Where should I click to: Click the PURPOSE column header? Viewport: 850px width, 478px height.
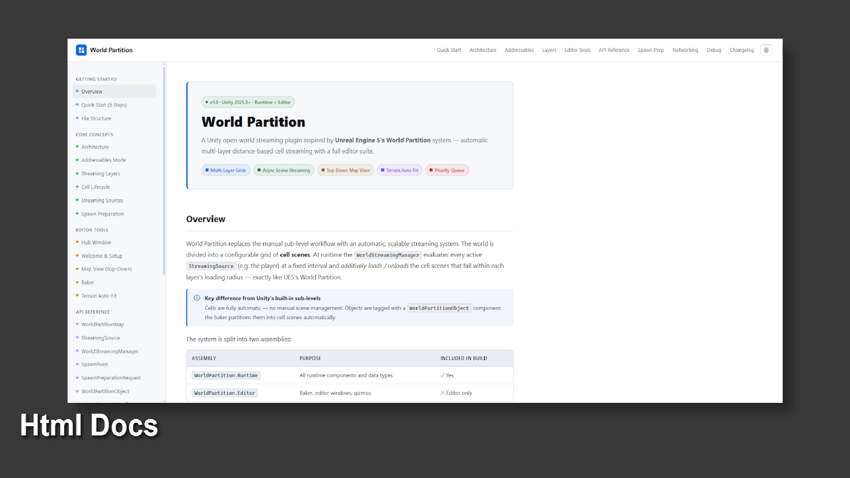click(310, 358)
